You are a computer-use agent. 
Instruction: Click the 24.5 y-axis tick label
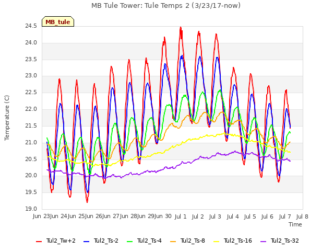pyautogui.click(x=31, y=26)
